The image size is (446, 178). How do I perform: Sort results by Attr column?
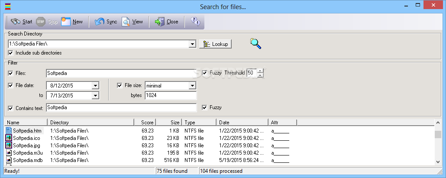(x=282, y=123)
